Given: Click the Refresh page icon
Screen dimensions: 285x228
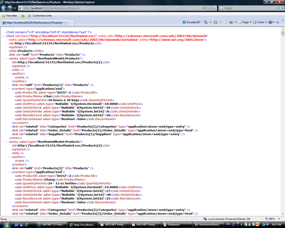Looking at the screenshot, I should (x=209, y=8).
